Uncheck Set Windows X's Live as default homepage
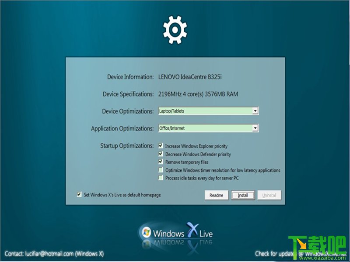 point(79,194)
